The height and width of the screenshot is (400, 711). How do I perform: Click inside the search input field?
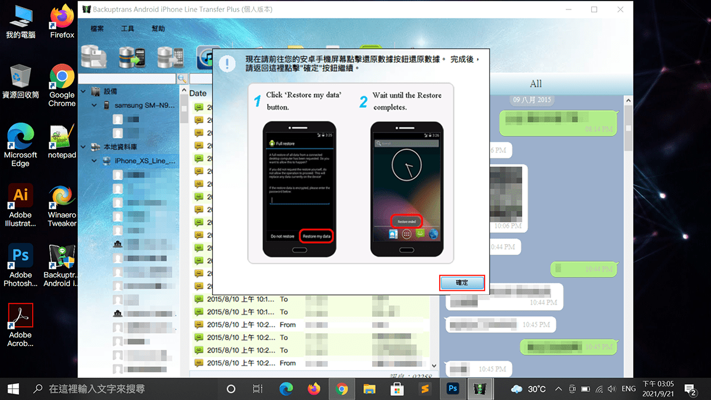click(126, 78)
